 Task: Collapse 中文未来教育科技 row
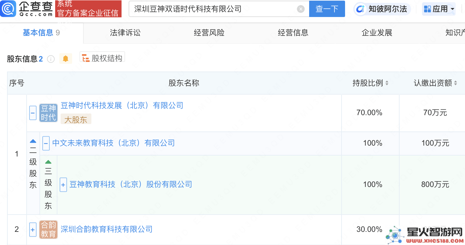(46, 143)
